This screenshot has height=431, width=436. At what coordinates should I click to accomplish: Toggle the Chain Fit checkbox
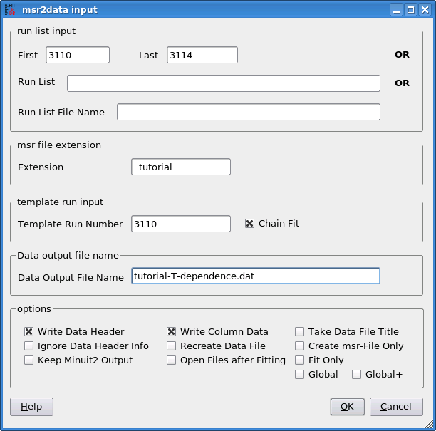coord(249,224)
